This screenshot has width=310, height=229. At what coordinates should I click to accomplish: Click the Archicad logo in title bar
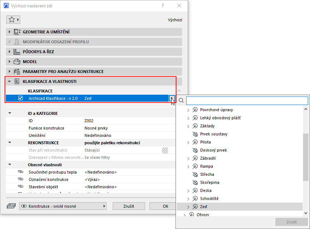pos(6,6)
